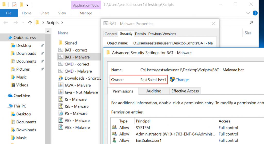This screenshot has height=144, width=264.
Task: Switch to Details tab in Properties
Action: (140, 34)
